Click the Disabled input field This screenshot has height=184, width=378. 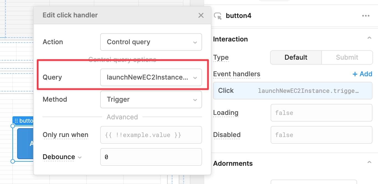coord(321,135)
